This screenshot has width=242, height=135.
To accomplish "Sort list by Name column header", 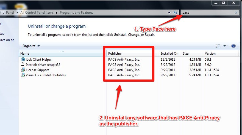I will tap(25, 54).
